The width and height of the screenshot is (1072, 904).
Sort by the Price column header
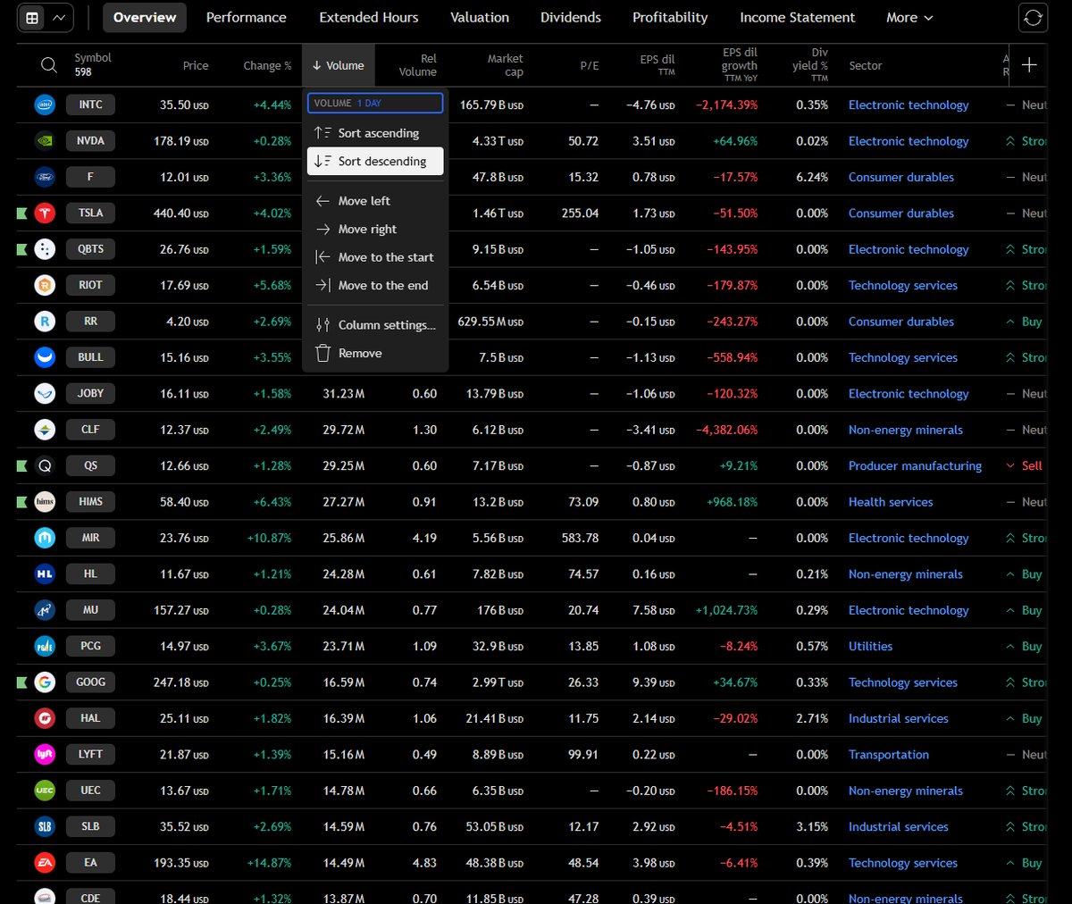[196, 65]
